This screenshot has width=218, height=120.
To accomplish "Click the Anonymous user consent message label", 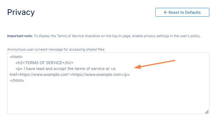I will 56,49.
